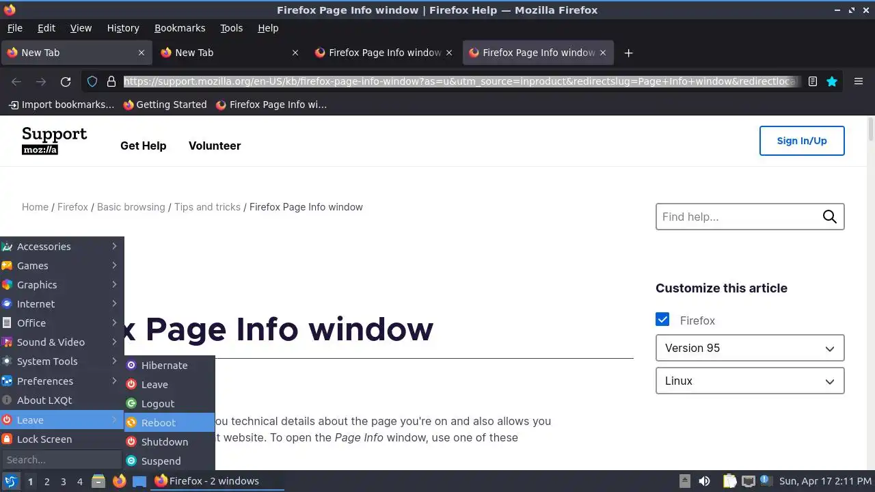
Task: Expand the Graphics submenu
Action: (x=62, y=285)
